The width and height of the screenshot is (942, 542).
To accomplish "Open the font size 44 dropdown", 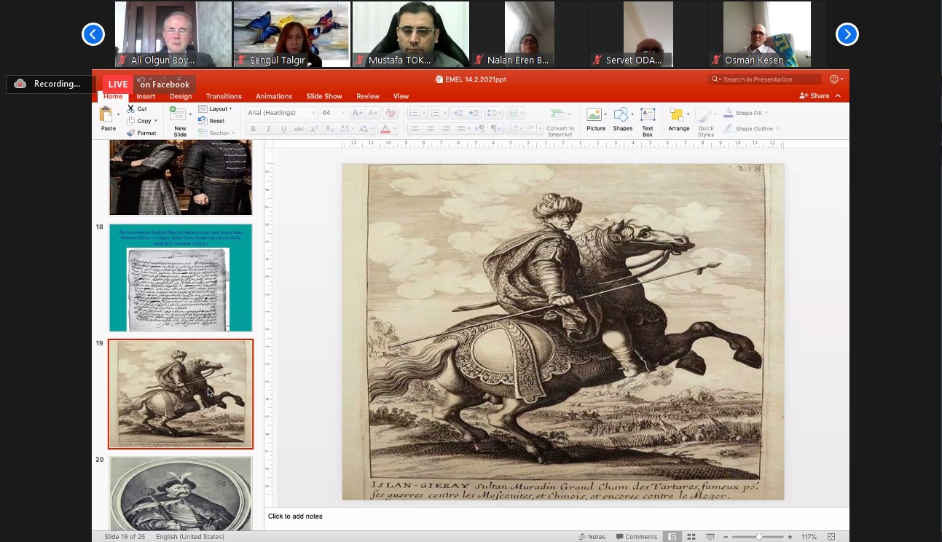I will click(x=343, y=113).
